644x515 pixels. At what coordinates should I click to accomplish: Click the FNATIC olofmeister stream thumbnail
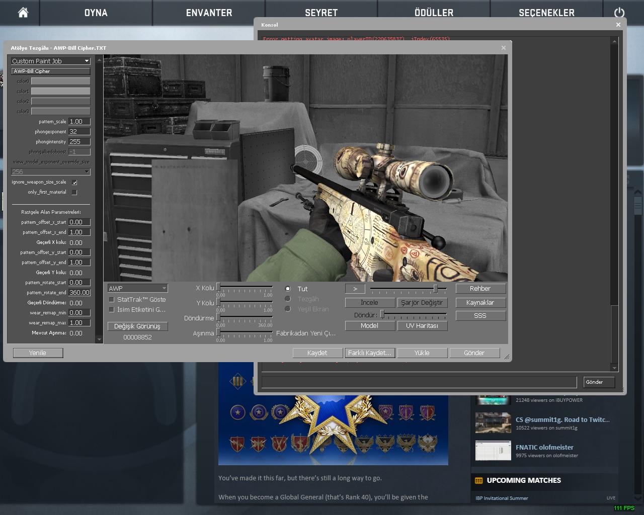tap(493, 451)
